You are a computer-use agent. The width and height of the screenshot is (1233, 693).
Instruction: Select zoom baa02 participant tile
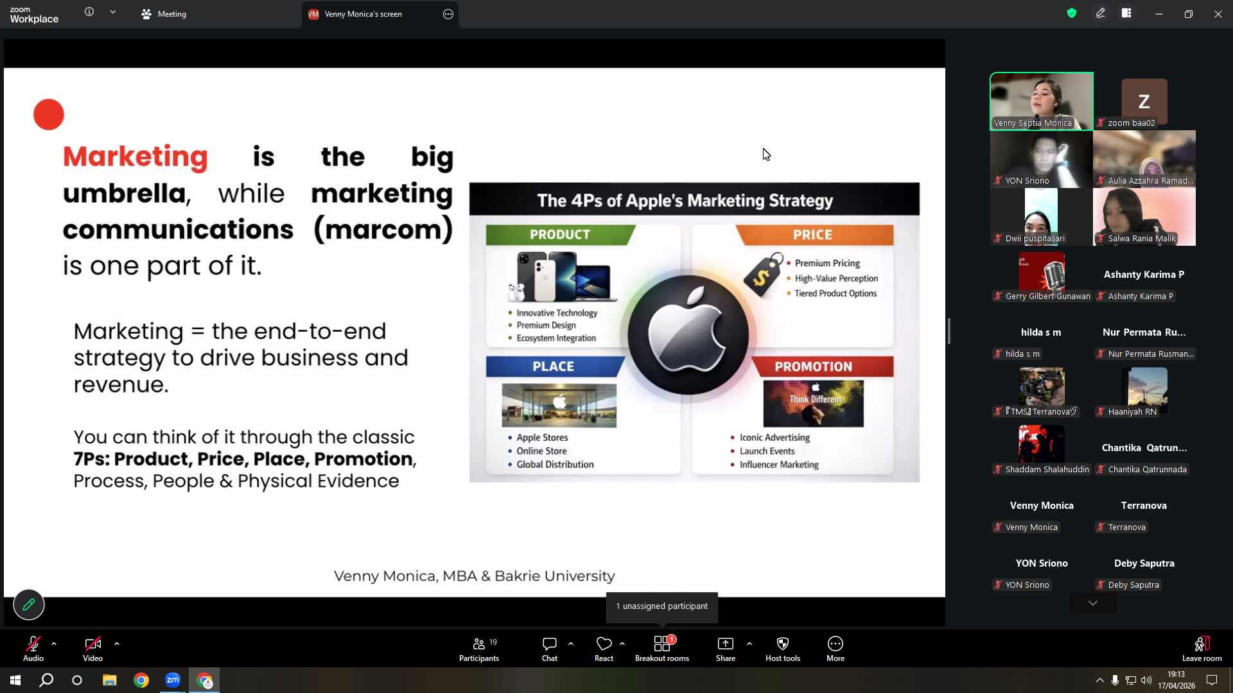(1144, 101)
